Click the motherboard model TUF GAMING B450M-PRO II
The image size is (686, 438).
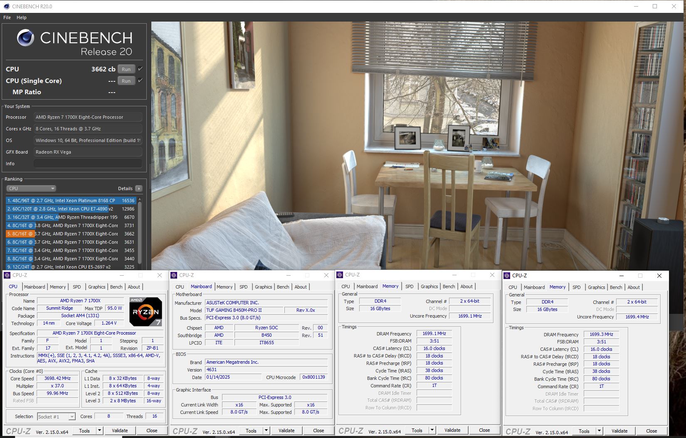coord(244,310)
